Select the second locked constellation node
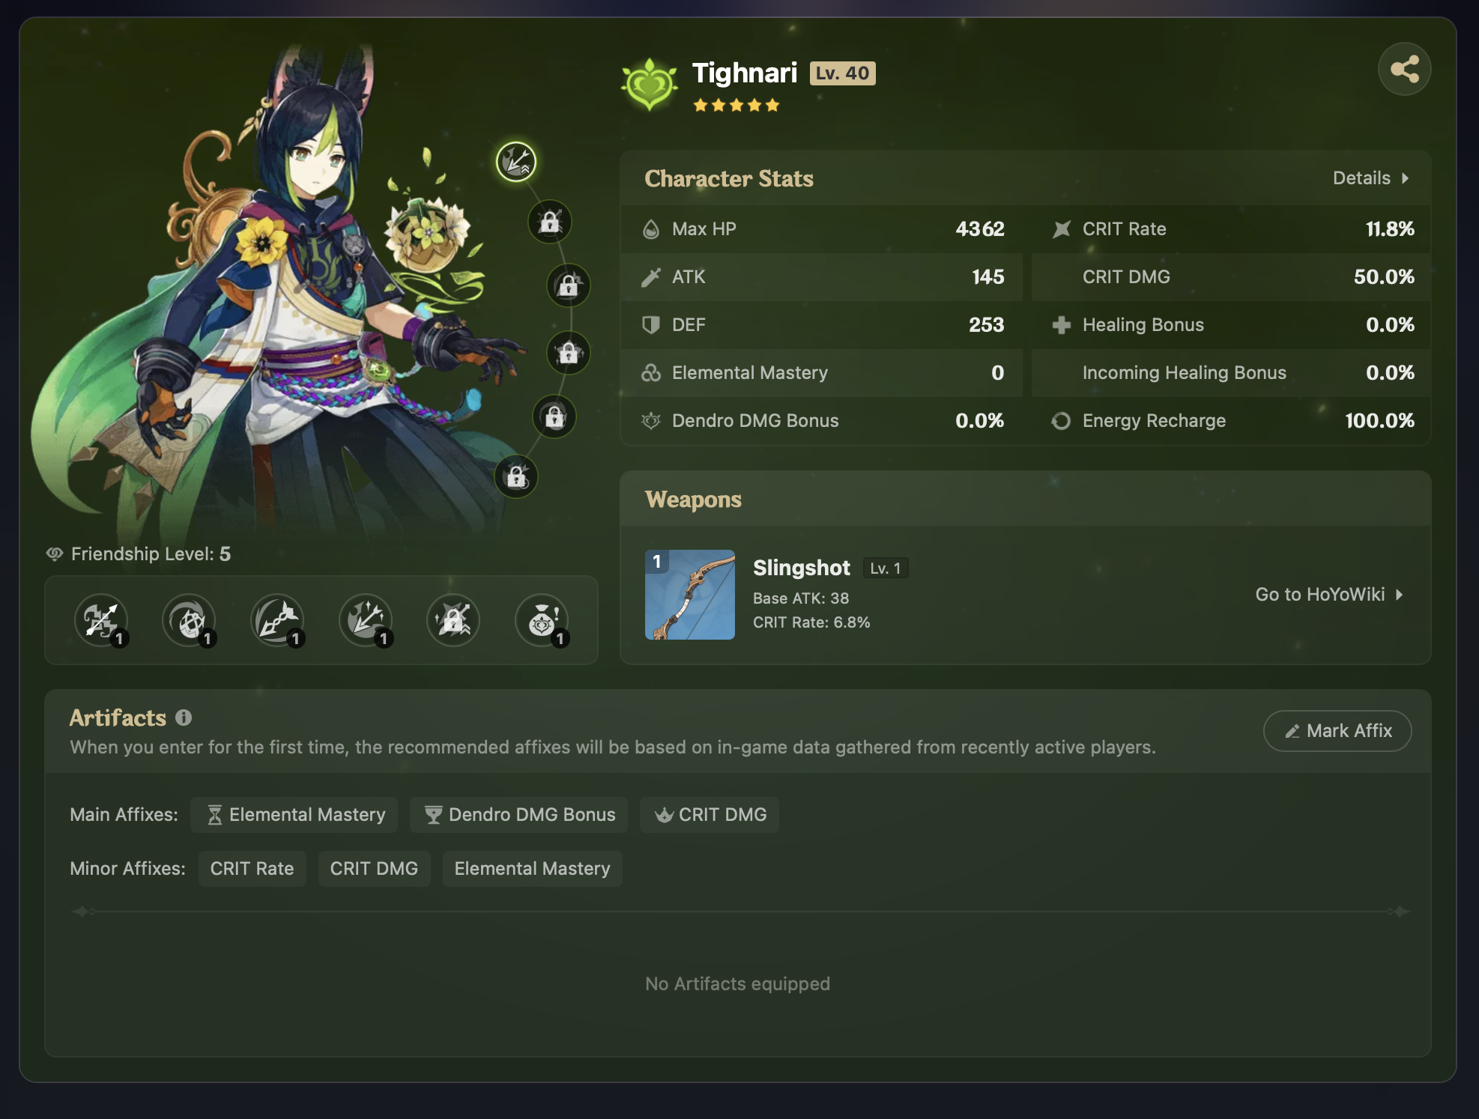Image resolution: width=1479 pixels, height=1119 pixels. (569, 285)
